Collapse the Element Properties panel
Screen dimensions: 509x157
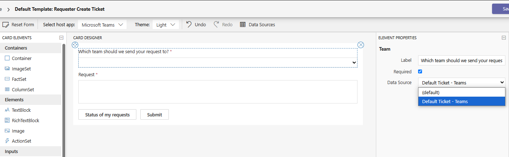point(504,38)
